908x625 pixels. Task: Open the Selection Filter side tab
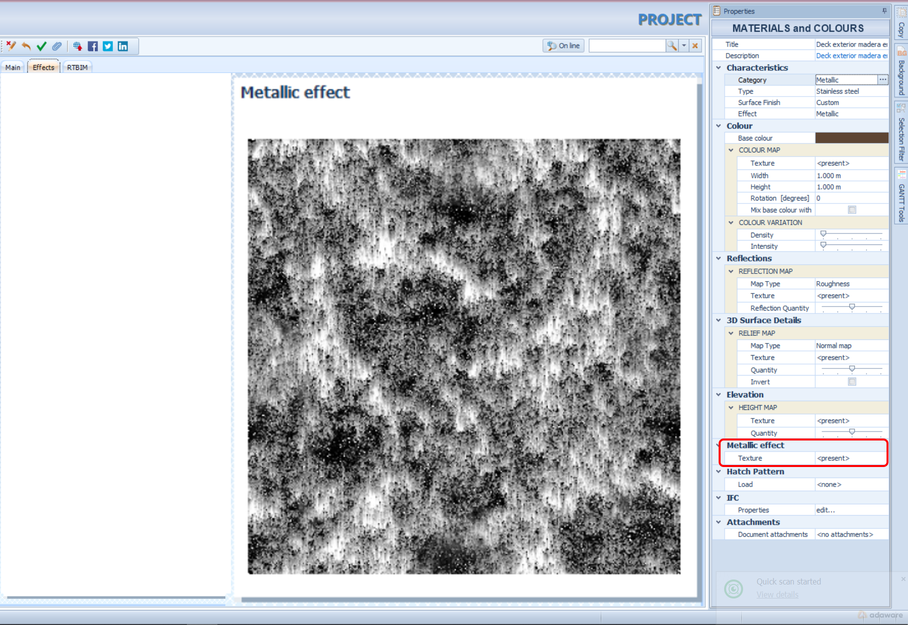901,132
